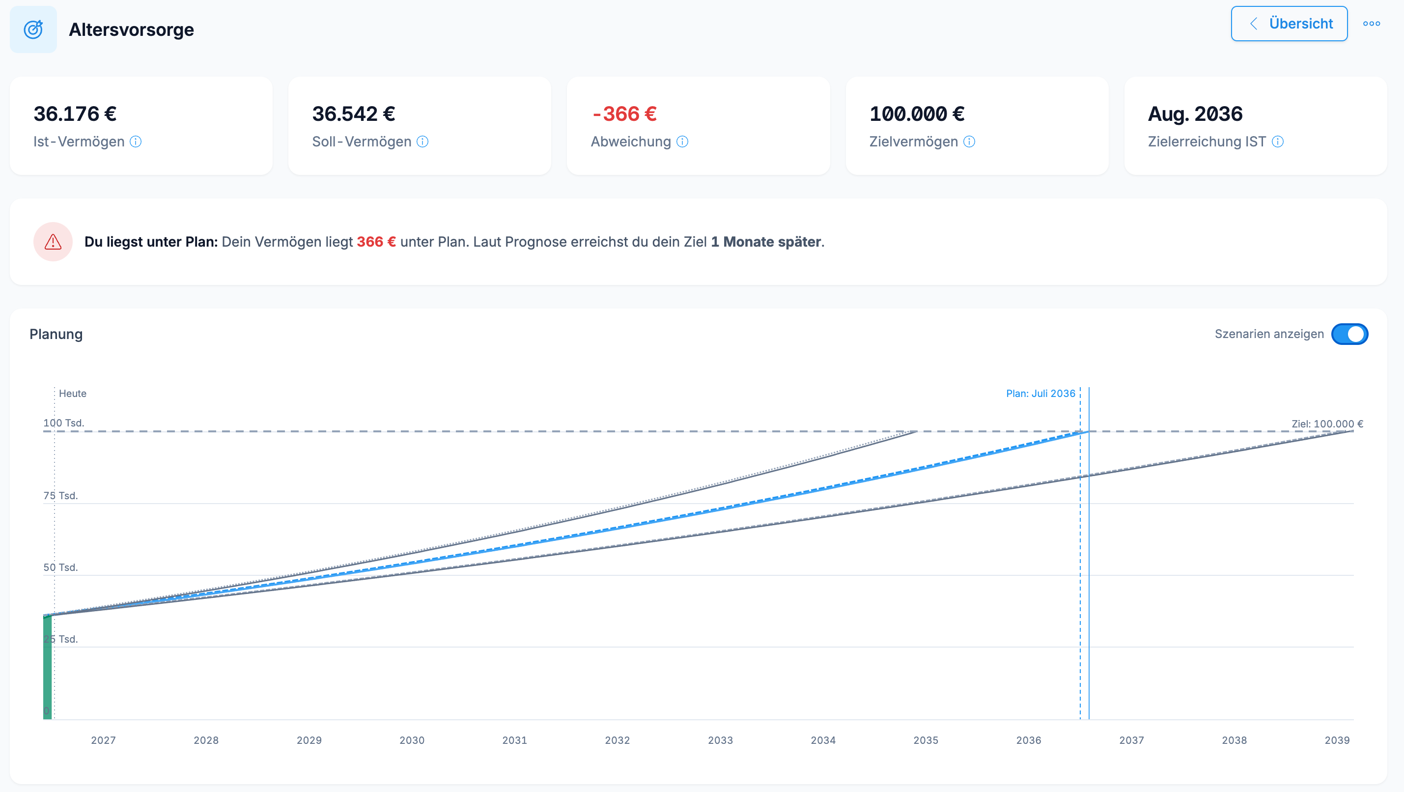Viewport: 1404px width, 792px height.
Task: Open the three-dot more options menu
Action: [x=1371, y=24]
